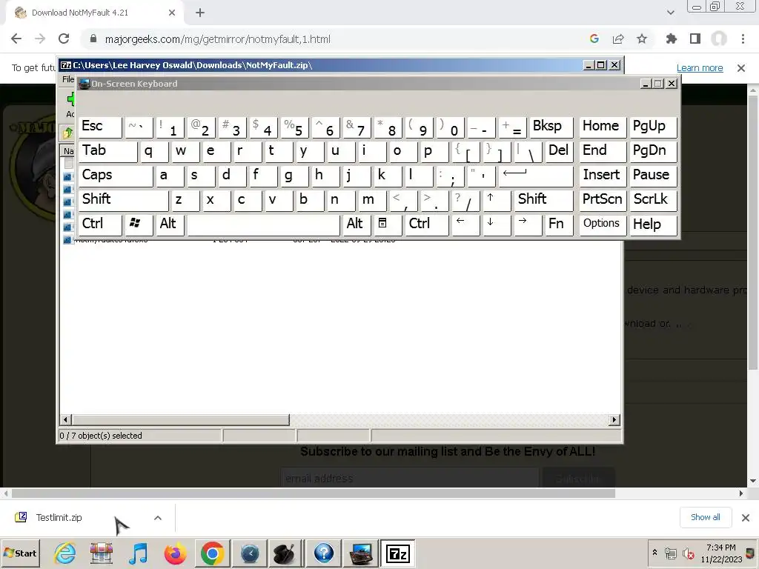
Task: Click the Del key
Action: point(559,151)
